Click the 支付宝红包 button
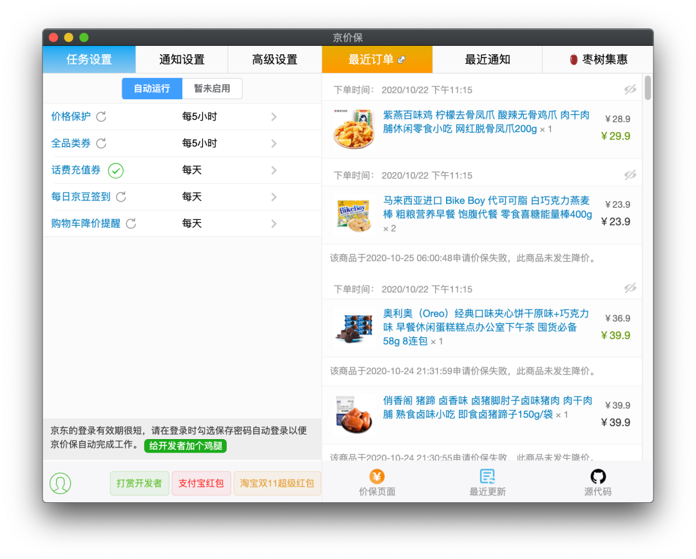The image size is (696, 559). (201, 483)
